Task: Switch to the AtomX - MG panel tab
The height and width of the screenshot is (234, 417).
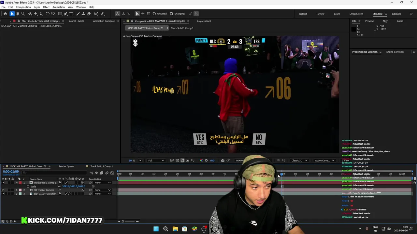Action: pos(77,21)
